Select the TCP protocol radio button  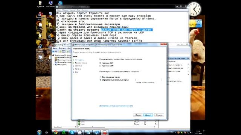(100, 63)
